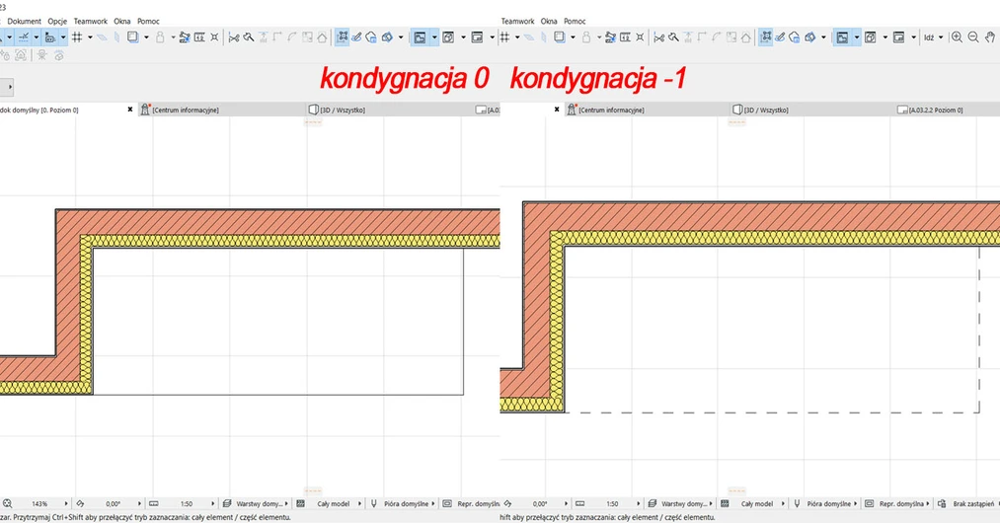
Task: Click the section/layout icon in right window
Action: 898,37
